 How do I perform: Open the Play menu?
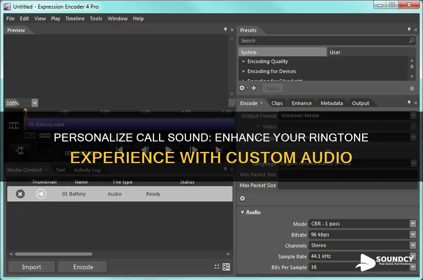56,19
